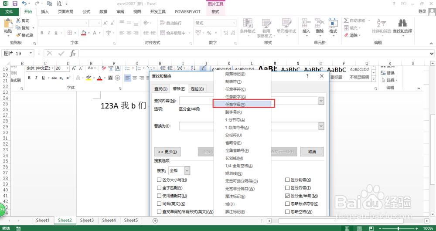The height and width of the screenshot is (231, 436).
Task: Open find and select (查找和选择)
Action: click(x=402, y=27)
